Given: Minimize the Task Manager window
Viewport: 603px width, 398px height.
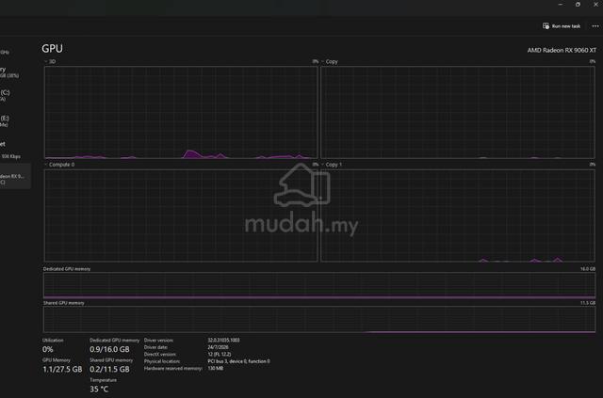Looking at the screenshot, I should pyautogui.click(x=560, y=4).
